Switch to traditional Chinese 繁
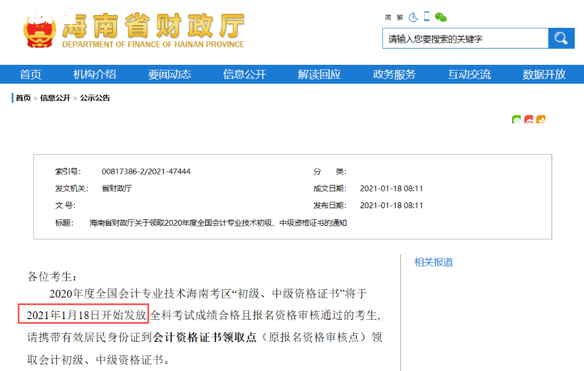This screenshot has width=584, height=371. click(x=400, y=18)
